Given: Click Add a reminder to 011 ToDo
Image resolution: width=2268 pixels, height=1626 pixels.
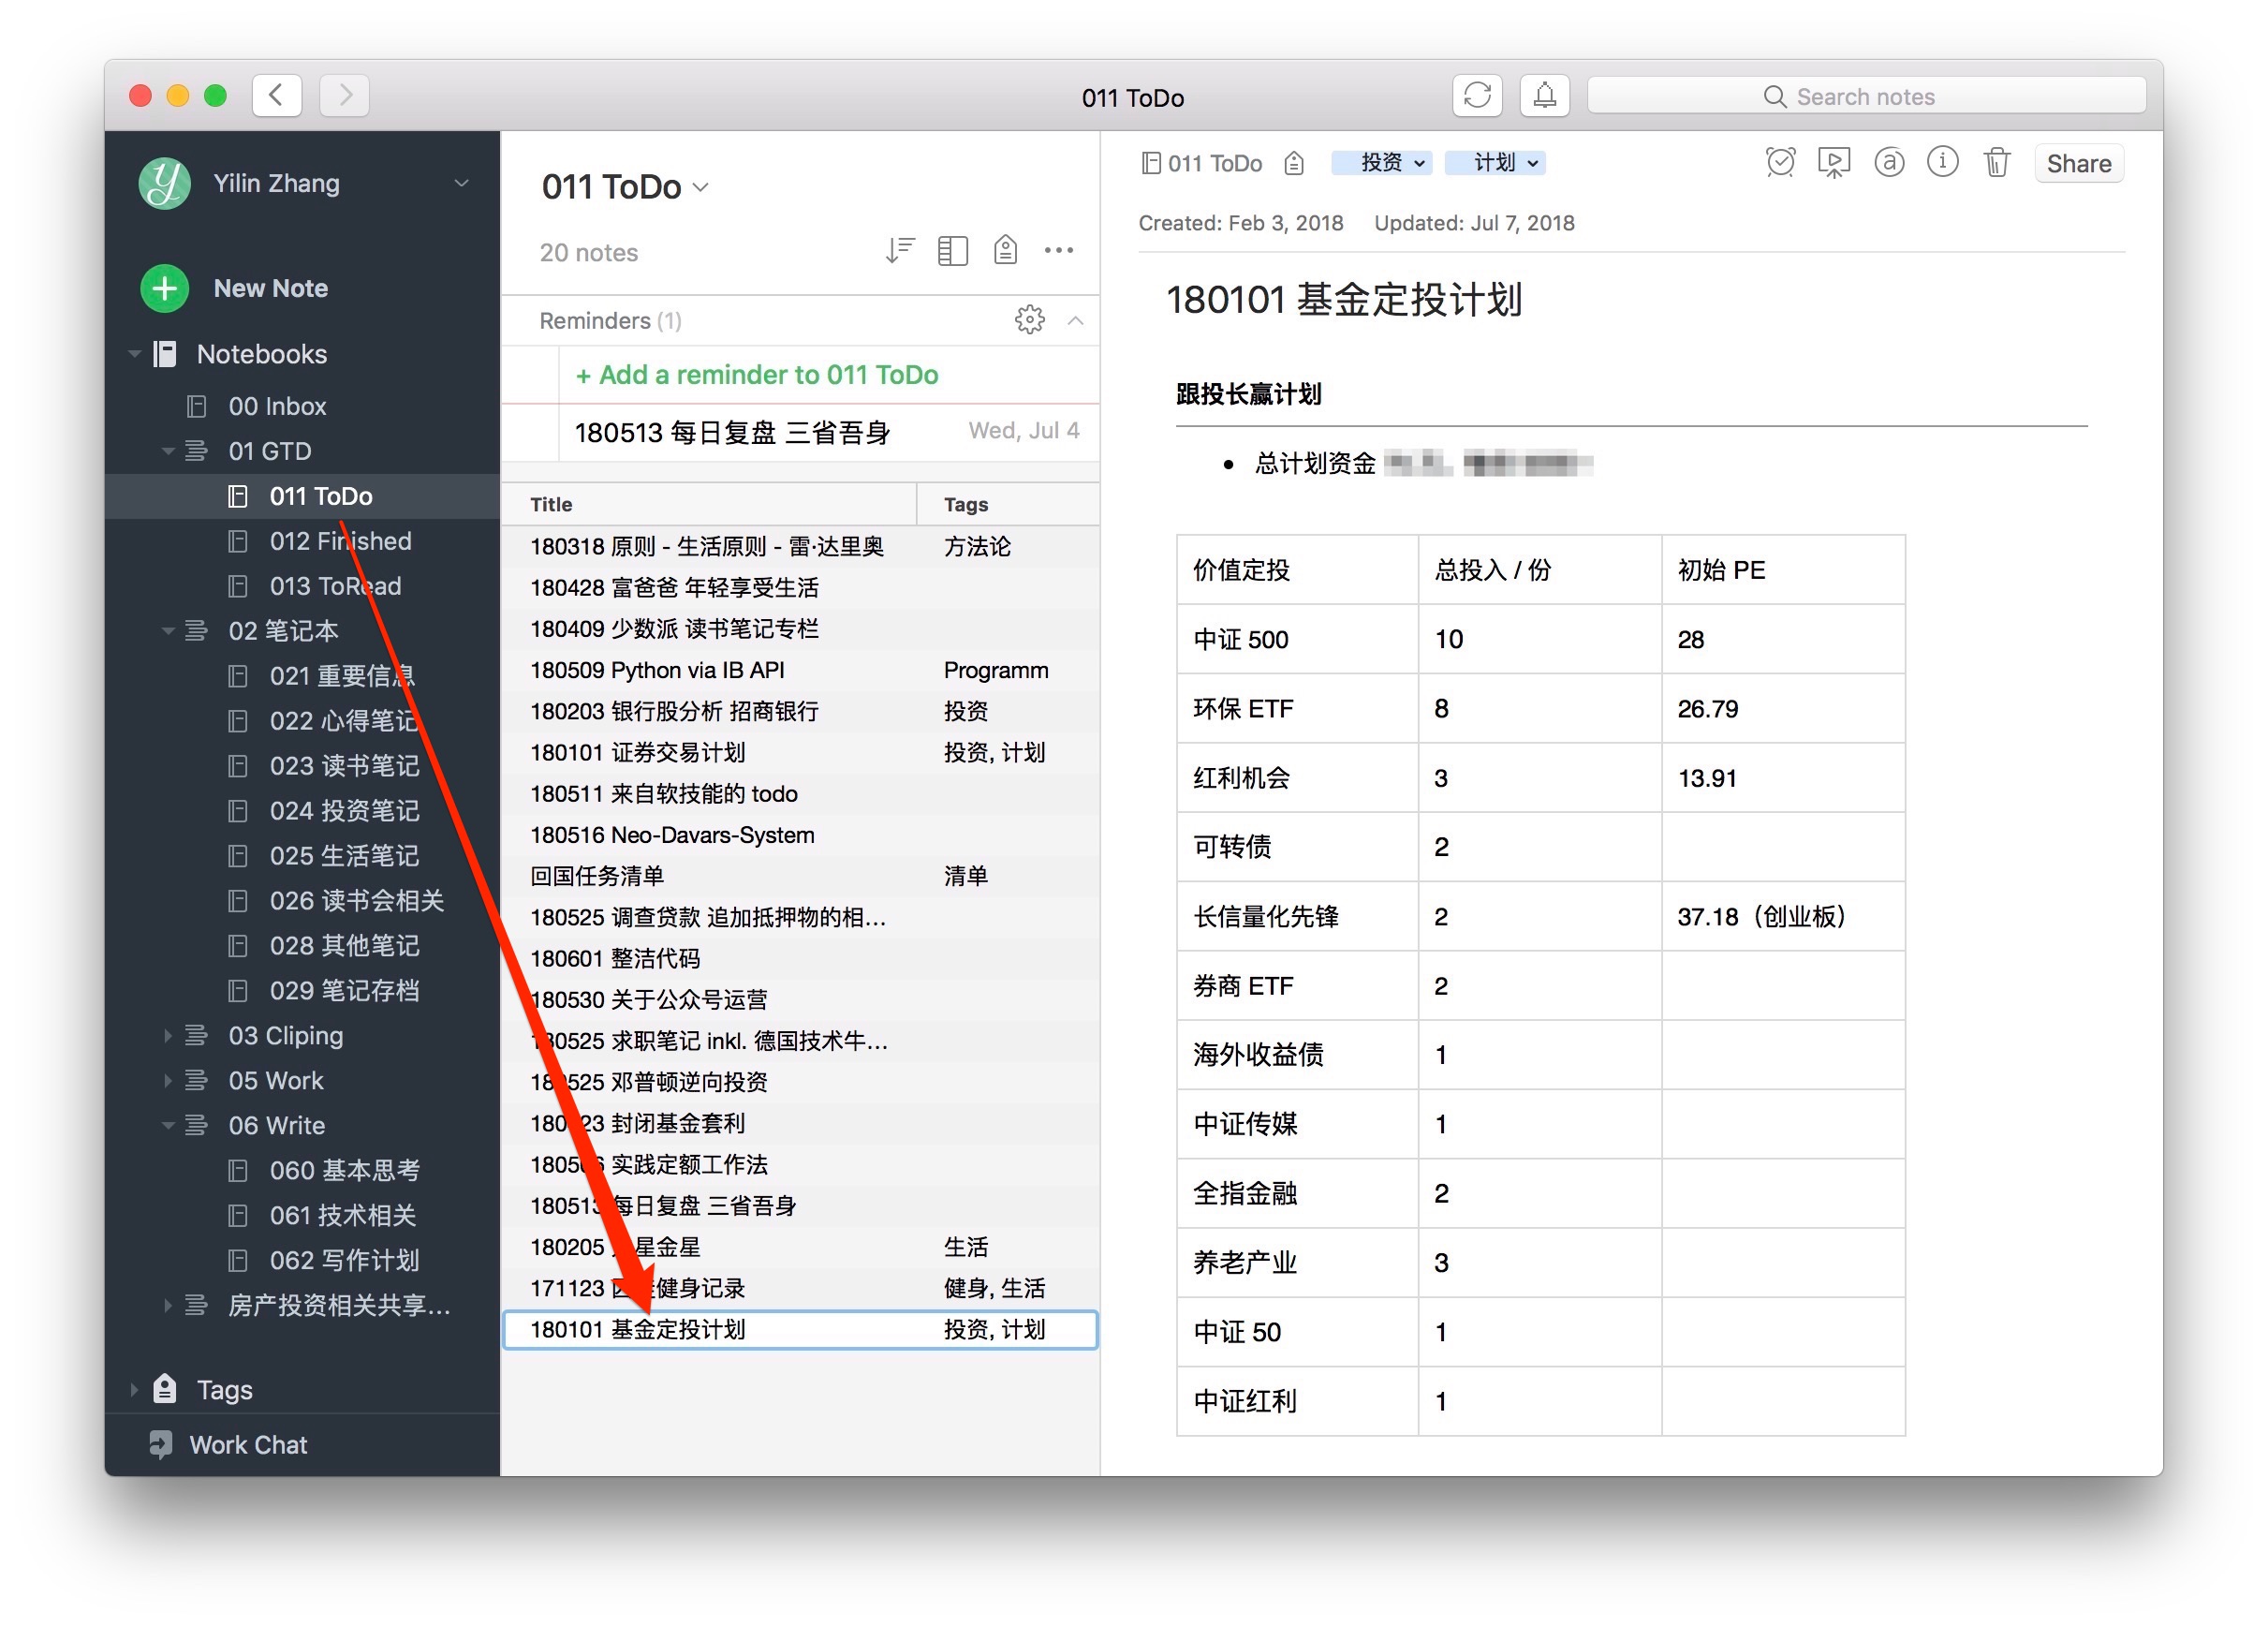Looking at the screenshot, I should pyautogui.click(x=757, y=375).
